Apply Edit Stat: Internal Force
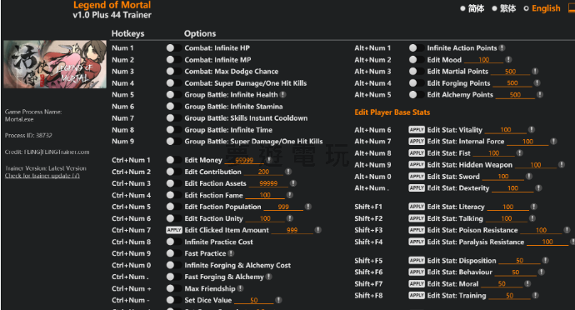575x310 pixels. click(x=417, y=141)
